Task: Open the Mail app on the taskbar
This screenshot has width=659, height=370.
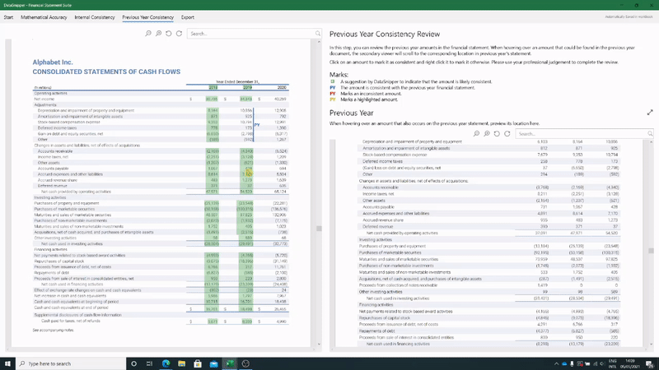Action: click(213, 363)
